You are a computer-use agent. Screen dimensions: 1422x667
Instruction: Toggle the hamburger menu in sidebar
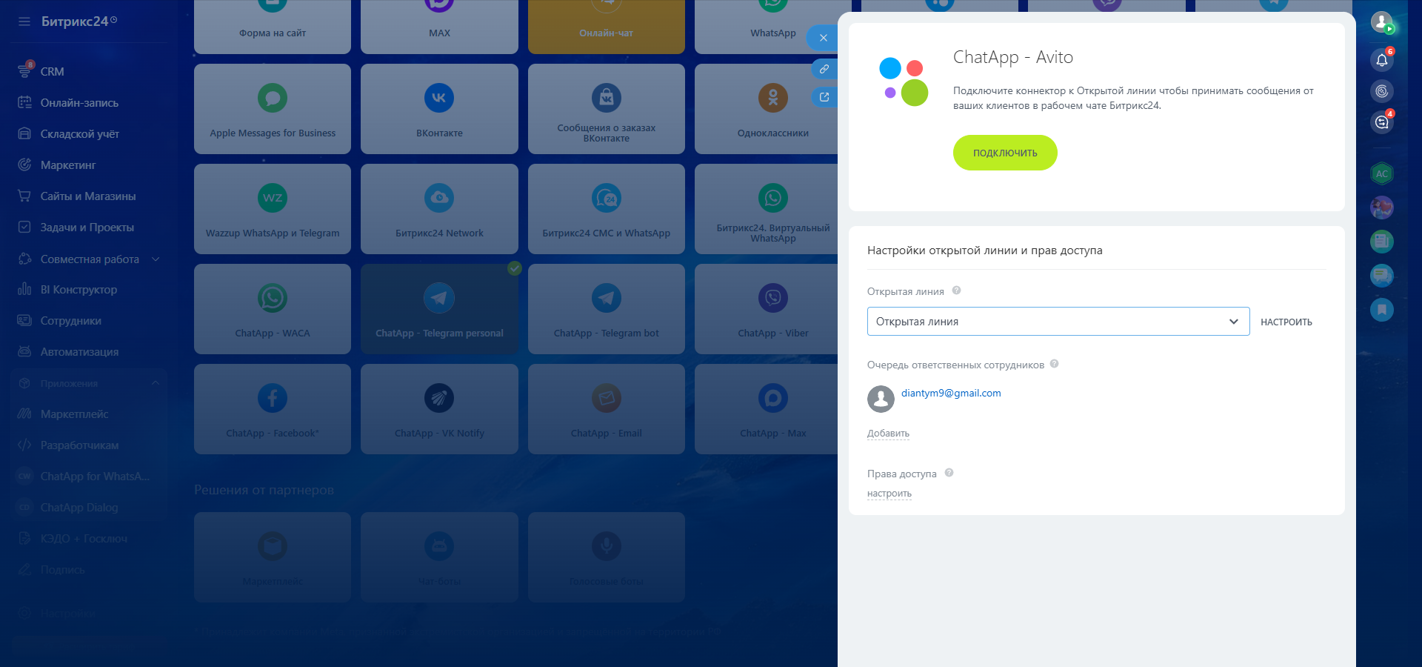point(24,21)
